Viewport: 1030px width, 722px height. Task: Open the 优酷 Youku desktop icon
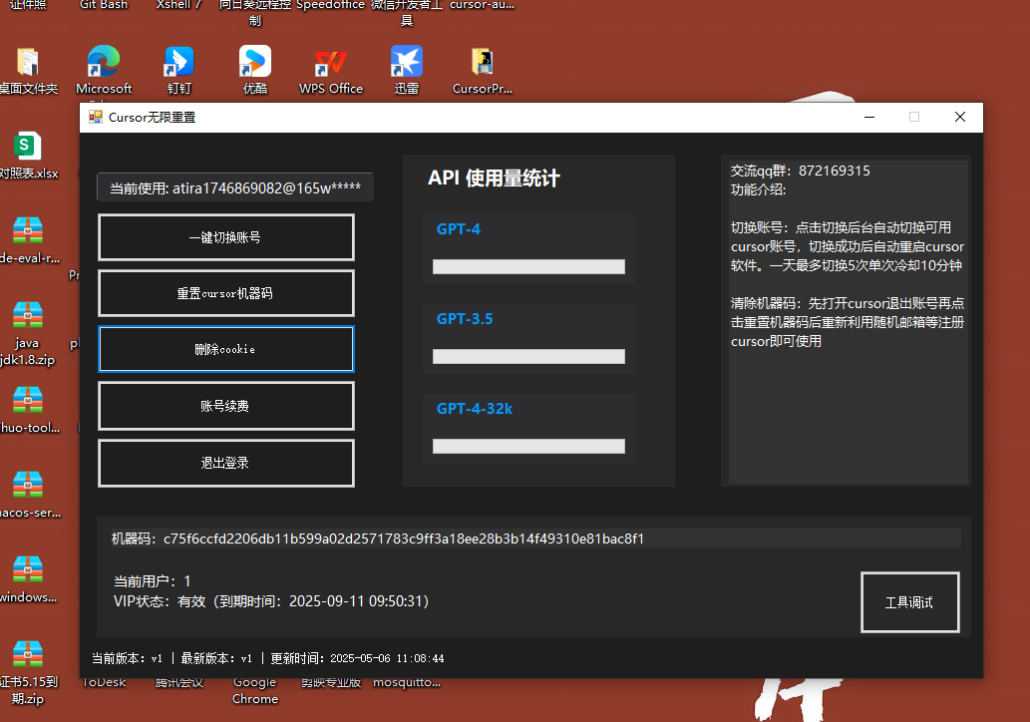pyautogui.click(x=255, y=70)
